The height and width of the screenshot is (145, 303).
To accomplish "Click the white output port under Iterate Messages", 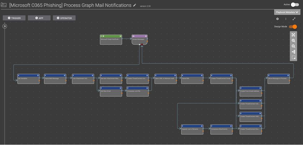I will (x=140, y=45).
